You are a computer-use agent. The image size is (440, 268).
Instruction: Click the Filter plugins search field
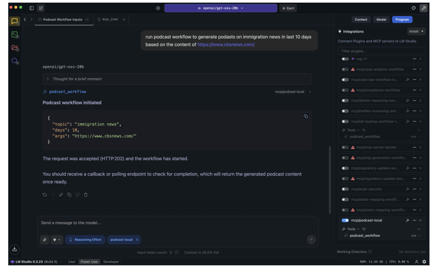(x=382, y=51)
